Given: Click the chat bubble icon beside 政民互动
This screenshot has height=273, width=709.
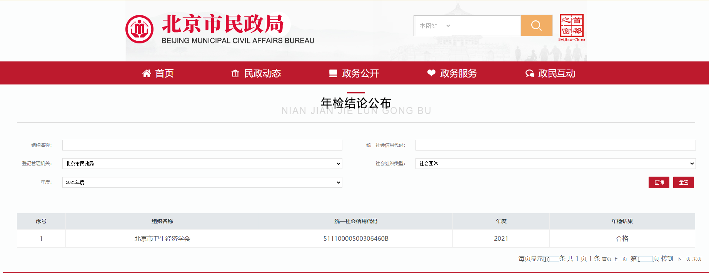Looking at the screenshot, I should coord(530,73).
